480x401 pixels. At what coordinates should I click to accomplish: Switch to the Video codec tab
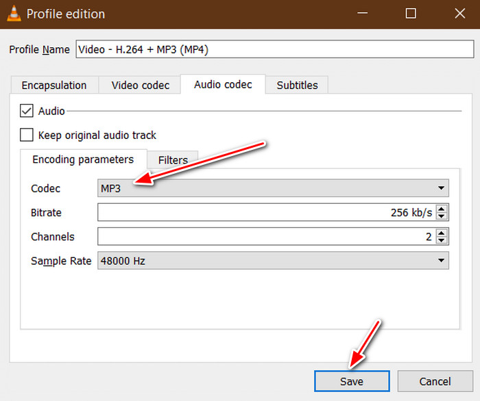pos(140,86)
